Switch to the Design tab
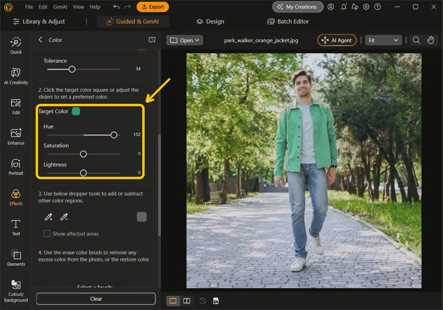This screenshot has width=443, height=310. 210,21
